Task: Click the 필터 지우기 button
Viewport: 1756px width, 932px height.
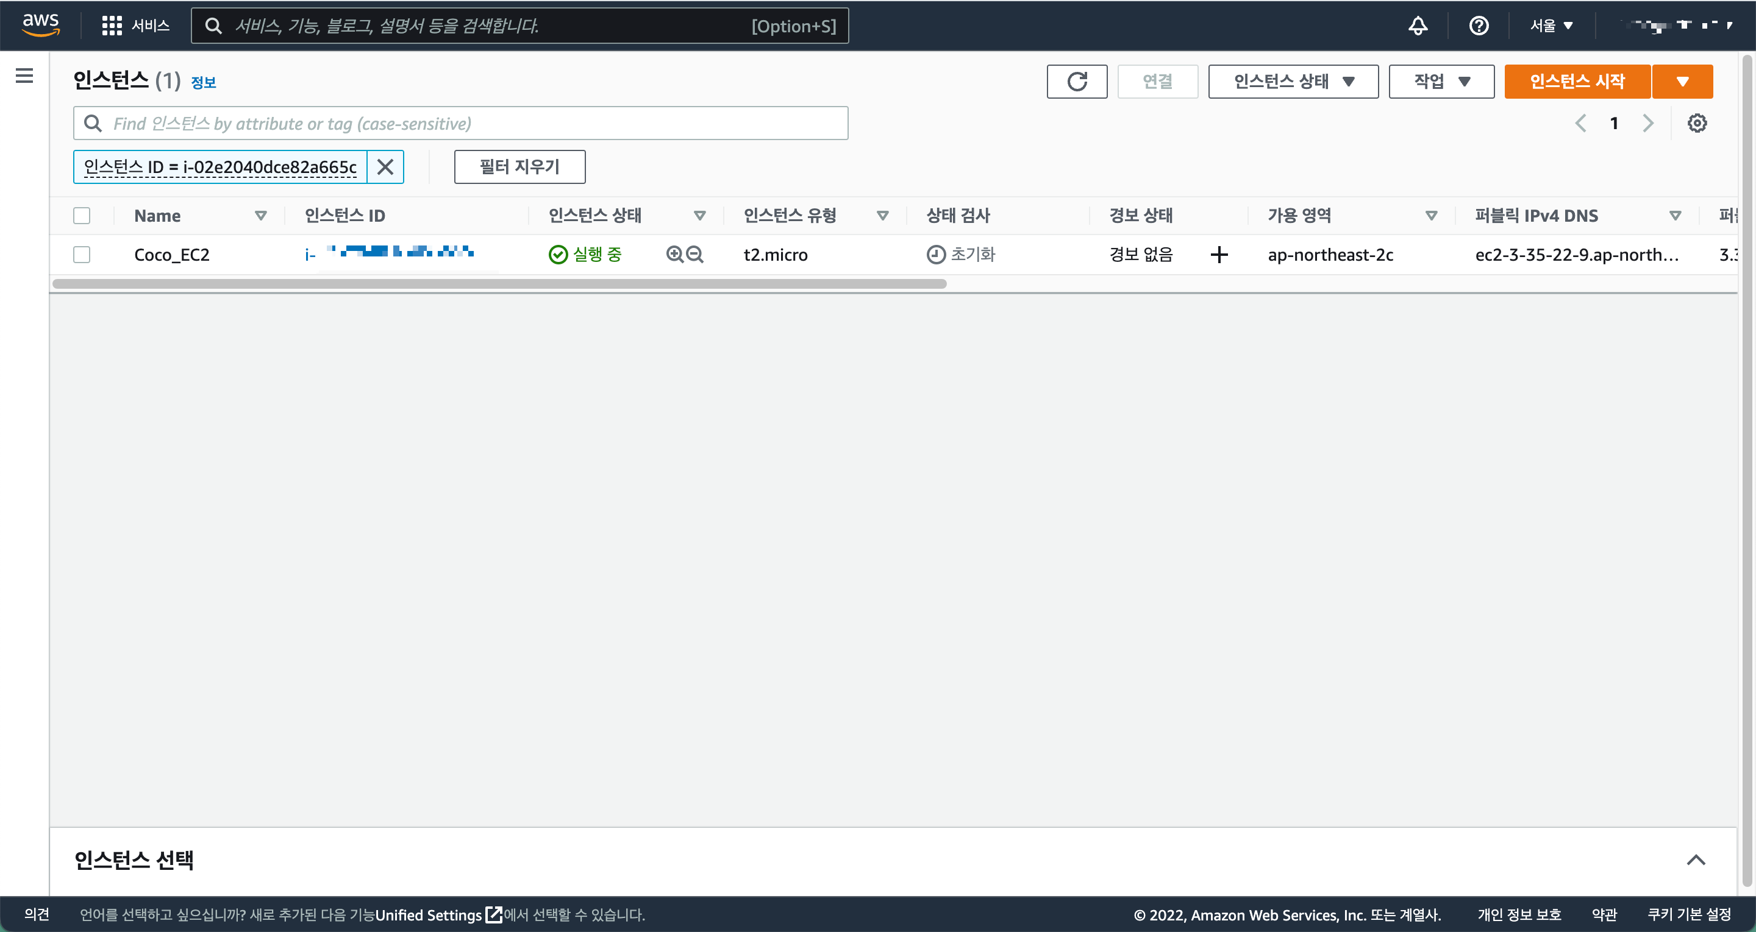Action: [519, 167]
